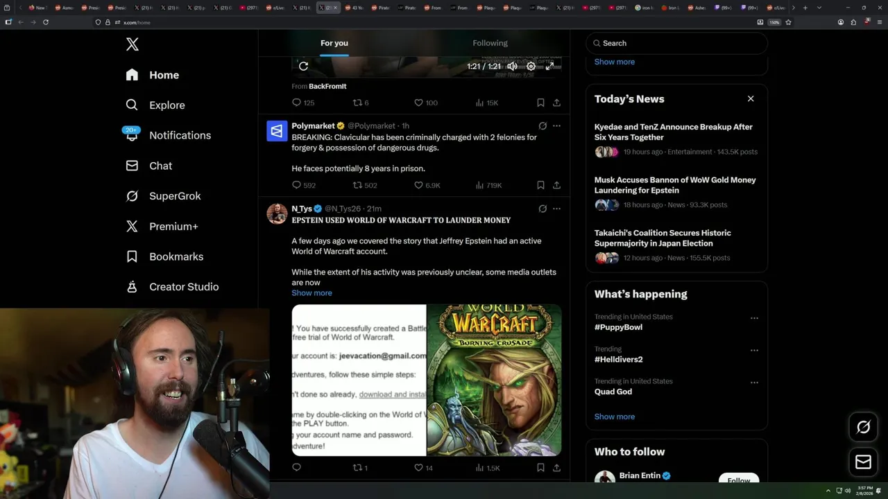Bookmark the video post with 100 likes
This screenshot has width=888, height=499.
coord(540,103)
